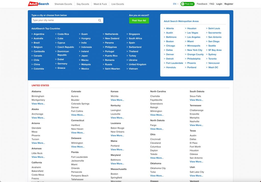This screenshot has height=182, width=261.
Task: Click the Login link
Action: click(x=219, y=4)
